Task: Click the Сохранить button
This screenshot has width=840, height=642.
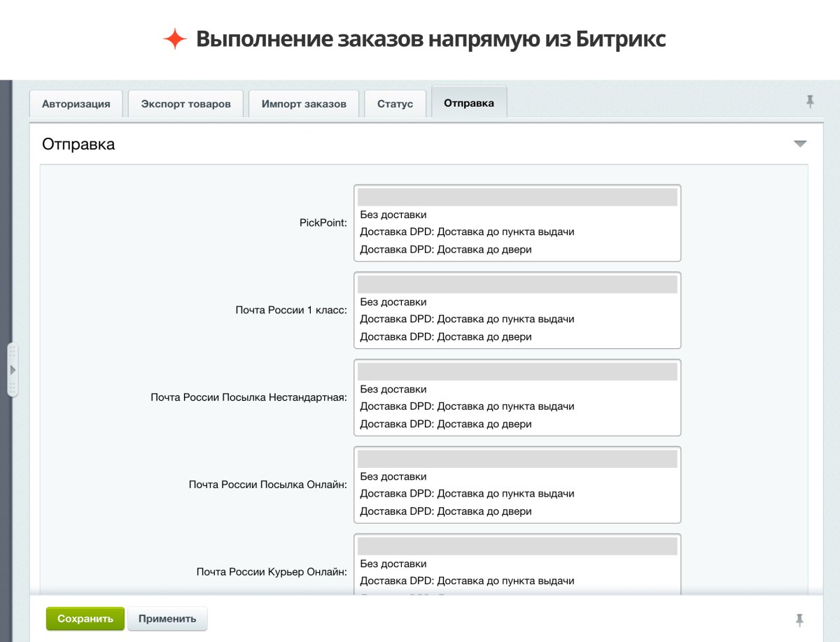Action: [x=85, y=618]
